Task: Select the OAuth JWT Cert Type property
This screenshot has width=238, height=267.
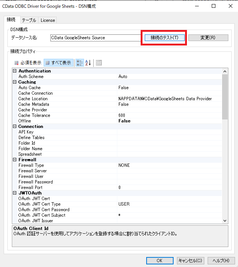Action: [119, 204]
